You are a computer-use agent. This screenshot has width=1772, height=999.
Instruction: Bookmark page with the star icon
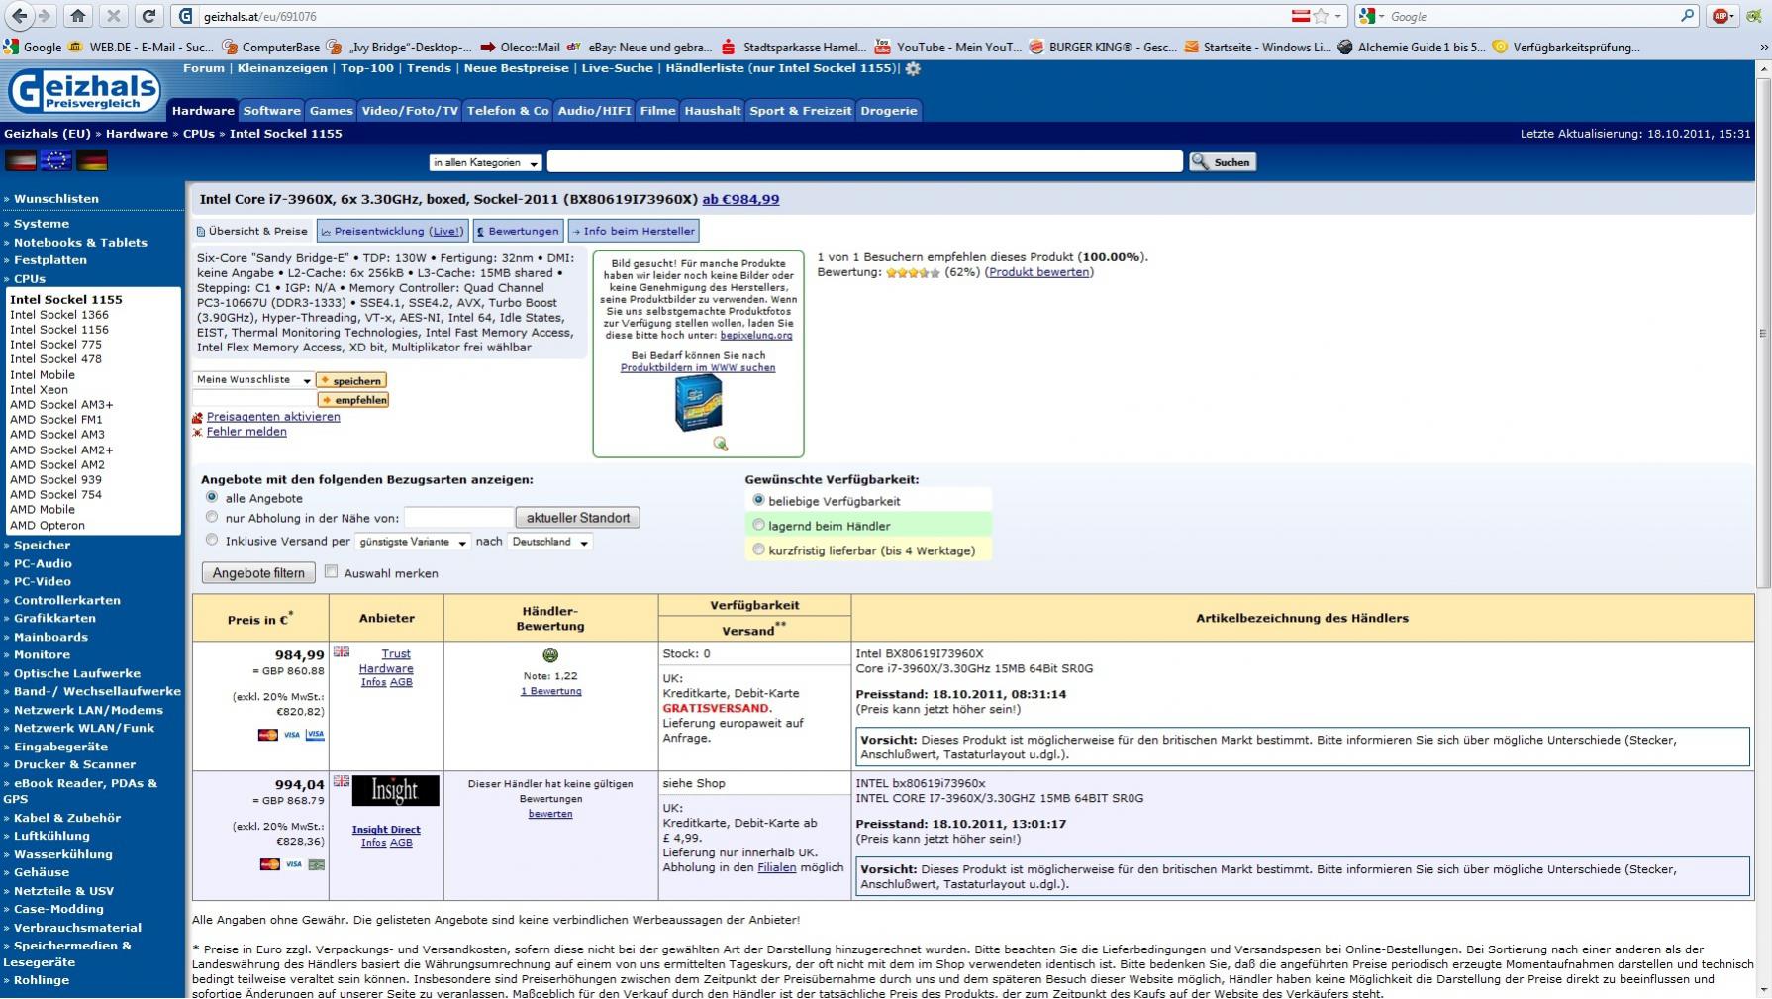pyautogui.click(x=1321, y=16)
